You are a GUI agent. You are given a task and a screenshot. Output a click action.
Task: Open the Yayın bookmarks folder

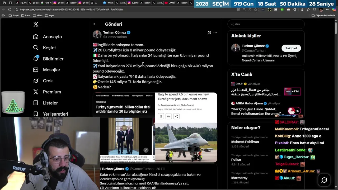50,16
